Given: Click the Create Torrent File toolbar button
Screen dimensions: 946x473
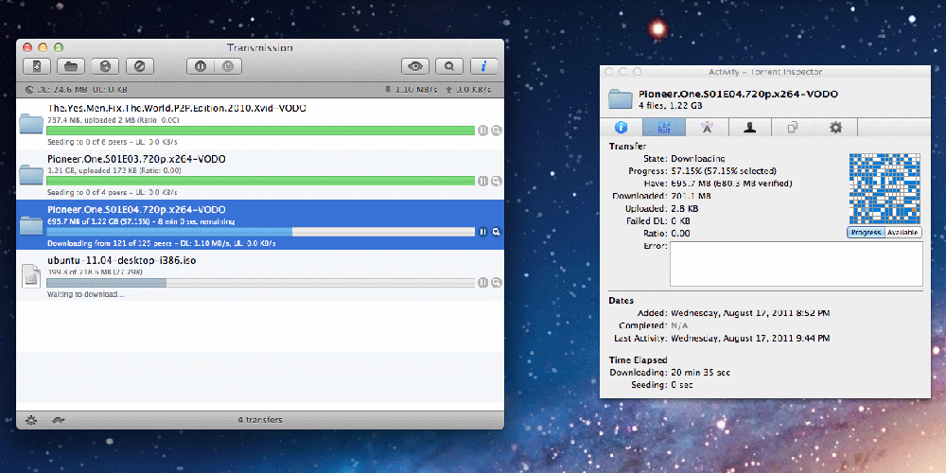Looking at the screenshot, I should 36,66.
